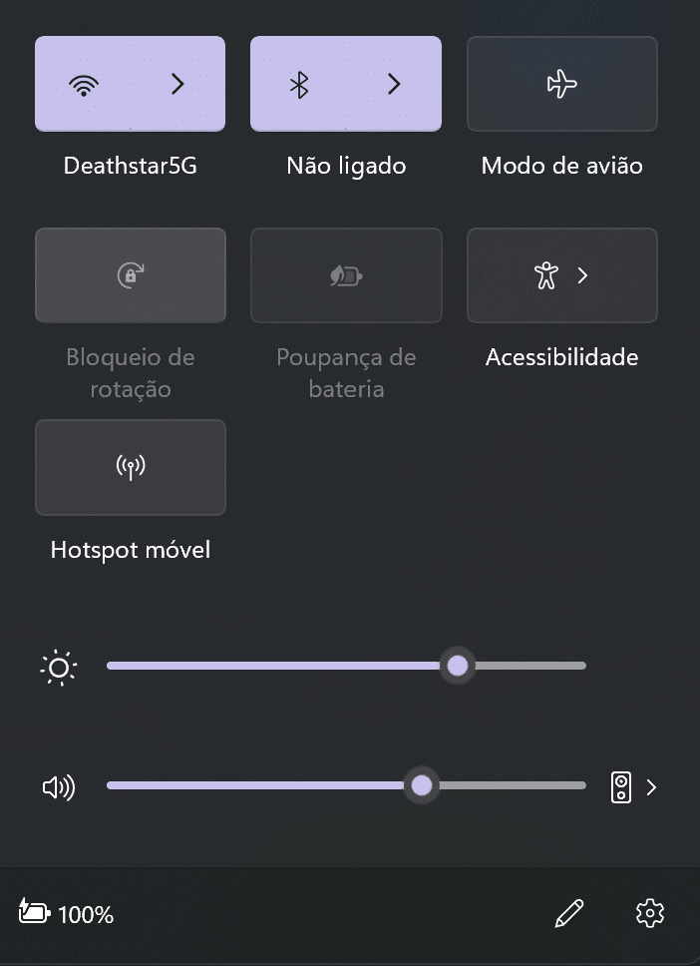Enable Modo de avião airplane mode

click(562, 85)
